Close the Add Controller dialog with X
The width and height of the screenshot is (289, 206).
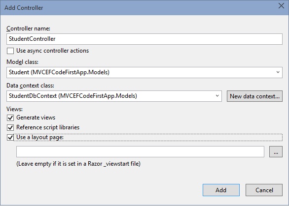pos(281,6)
